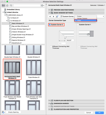Expand the Dimension Marker panel

[49, 103]
